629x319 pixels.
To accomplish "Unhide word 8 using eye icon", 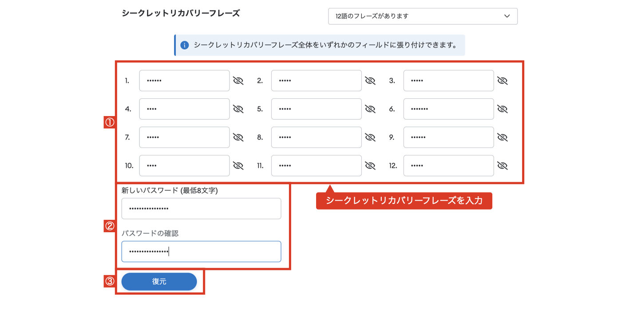I will (x=370, y=137).
